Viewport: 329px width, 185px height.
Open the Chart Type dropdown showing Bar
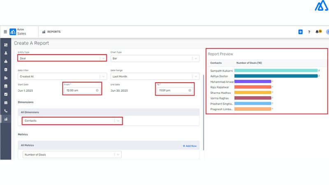pos(196,58)
